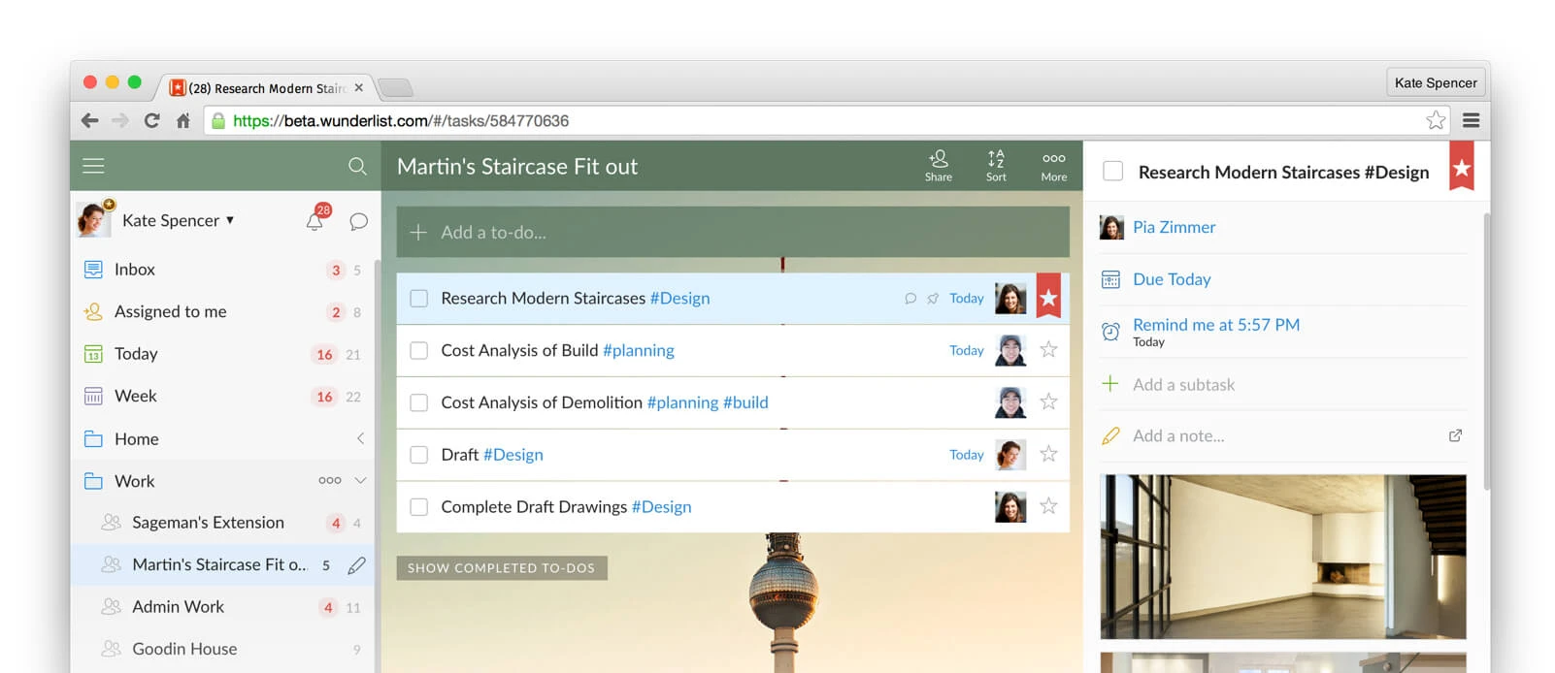
Task: Click the plus icon beside Add a subtask
Action: (x=1110, y=383)
